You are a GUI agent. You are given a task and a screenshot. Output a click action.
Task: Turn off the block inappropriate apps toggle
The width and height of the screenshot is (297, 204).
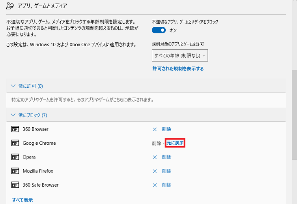tap(159, 30)
